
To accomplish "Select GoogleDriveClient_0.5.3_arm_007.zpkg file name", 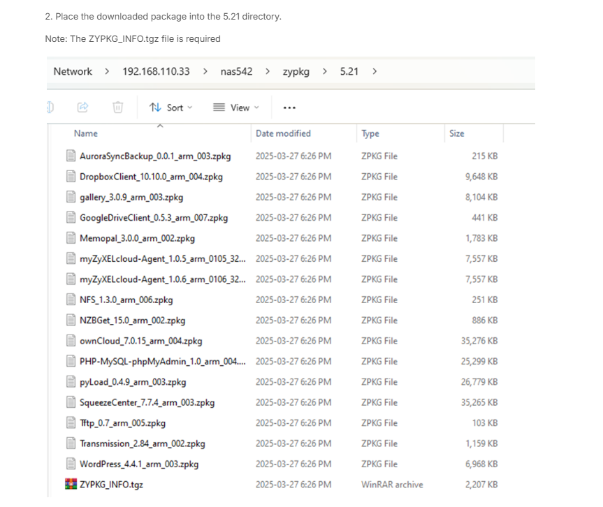I will (154, 218).
